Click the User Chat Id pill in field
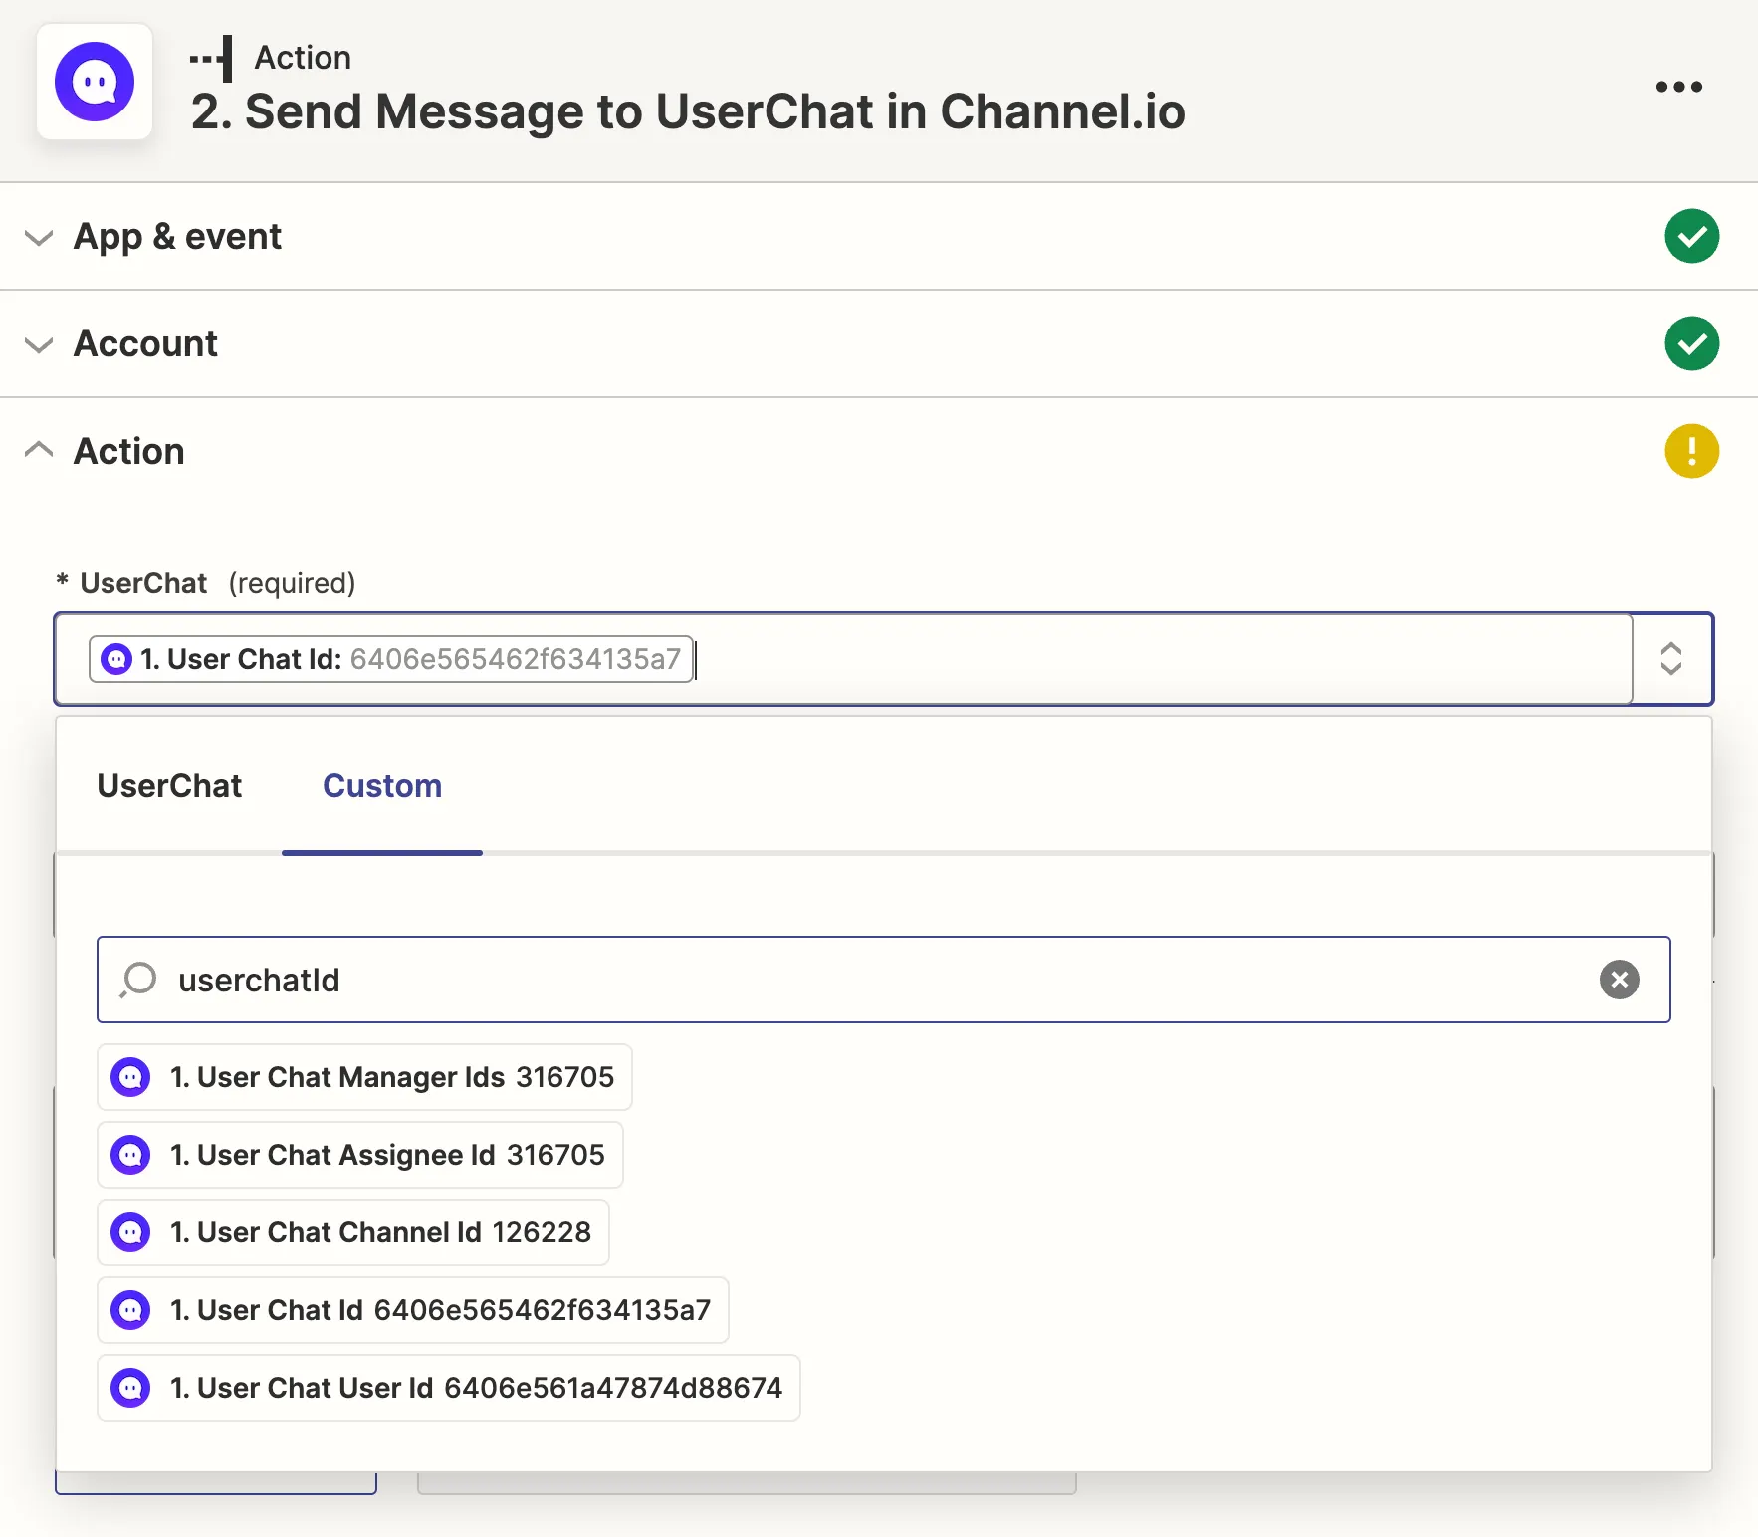This screenshot has width=1758, height=1537. click(x=390, y=659)
